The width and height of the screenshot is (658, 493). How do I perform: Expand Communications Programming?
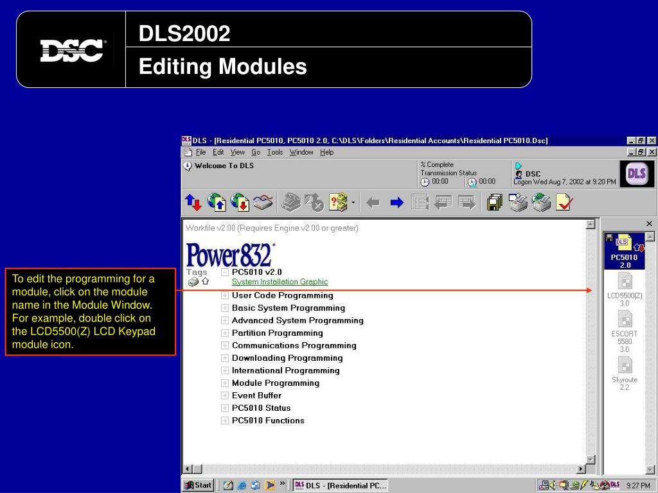point(225,346)
